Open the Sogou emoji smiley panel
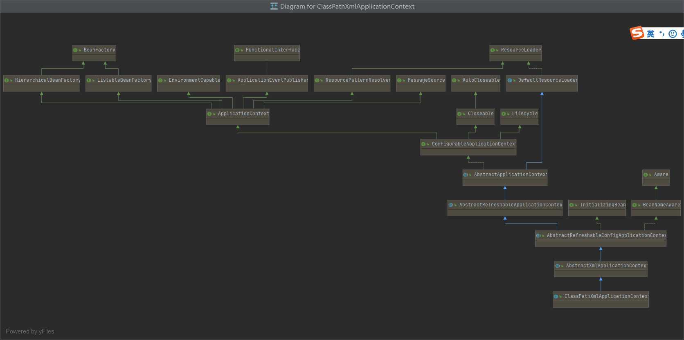 pos(673,34)
